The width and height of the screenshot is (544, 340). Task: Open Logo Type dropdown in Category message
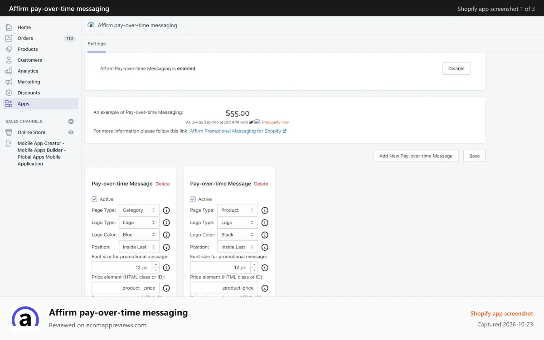139,223
